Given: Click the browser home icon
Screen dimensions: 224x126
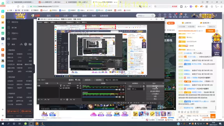Looking at the screenshot, I should click(x=23, y=6).
